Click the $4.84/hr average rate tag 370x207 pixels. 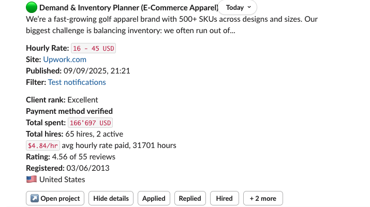(x=43, y=146)
